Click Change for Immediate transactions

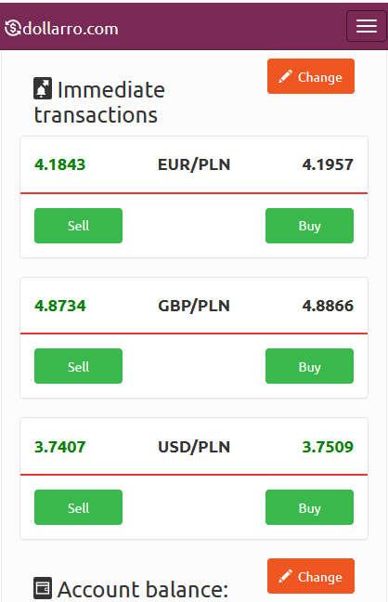pyautogui.click(x=311, y=76)
